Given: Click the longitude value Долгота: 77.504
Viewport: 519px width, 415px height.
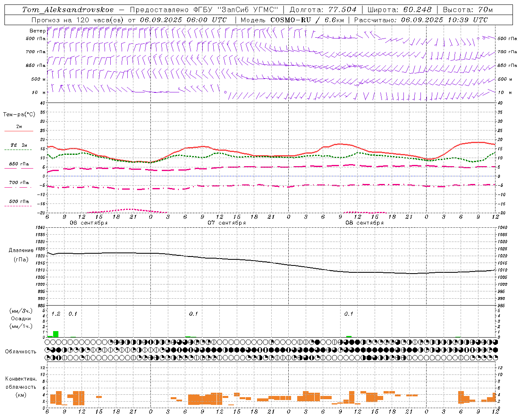Looking at the screenshot, I should point(323,10).
